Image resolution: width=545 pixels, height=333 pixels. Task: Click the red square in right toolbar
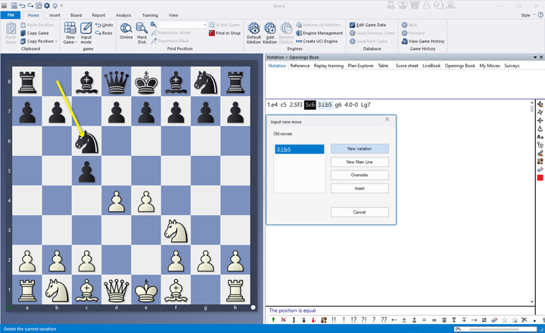point(540,178)
